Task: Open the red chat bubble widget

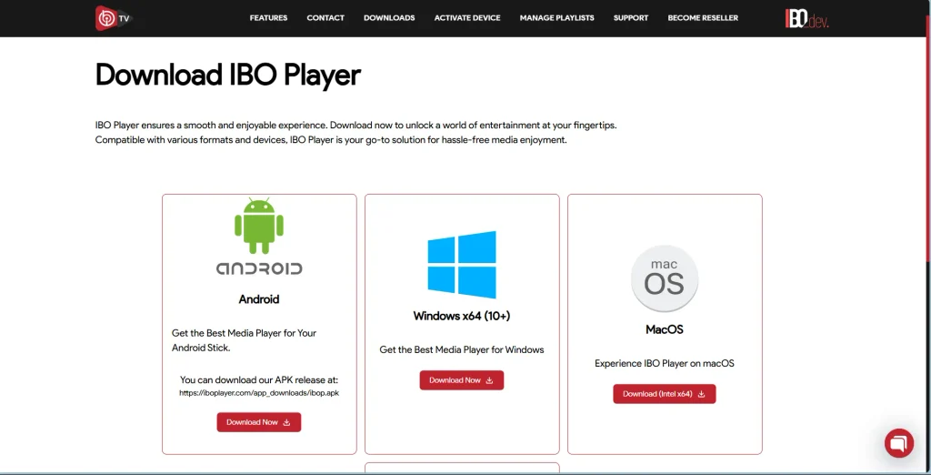Action: pos(899,443)
